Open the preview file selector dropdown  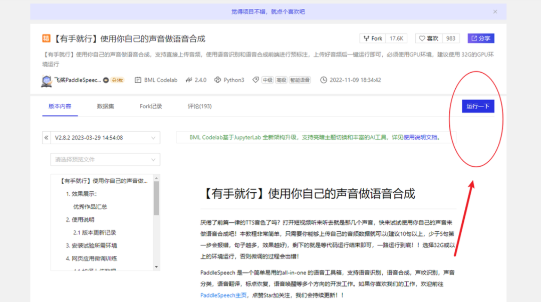click(x=105, y=159)
